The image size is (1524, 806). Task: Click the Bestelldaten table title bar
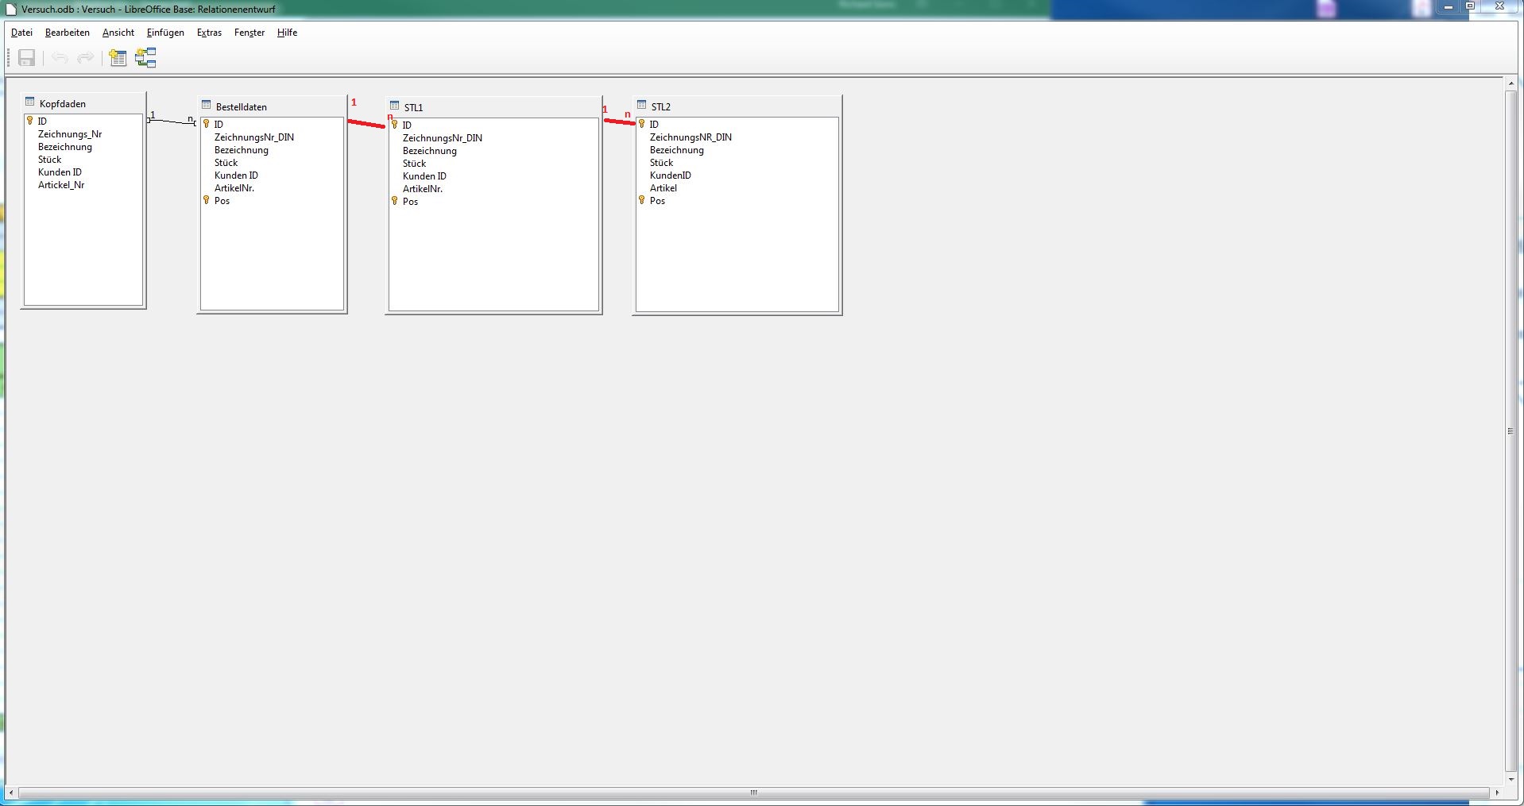[x=272, y=106]
